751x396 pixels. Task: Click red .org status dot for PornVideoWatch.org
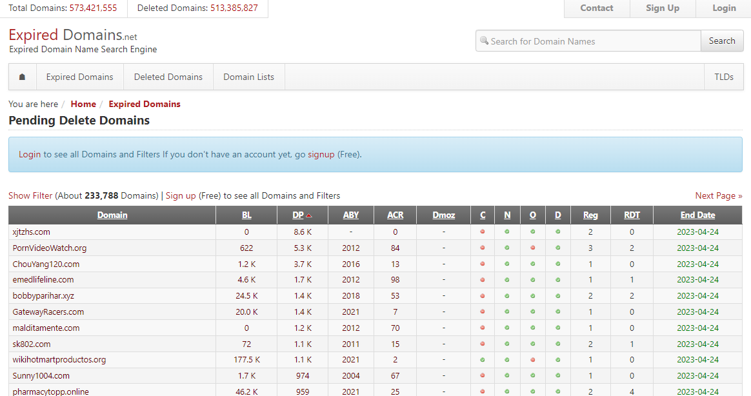532,248
